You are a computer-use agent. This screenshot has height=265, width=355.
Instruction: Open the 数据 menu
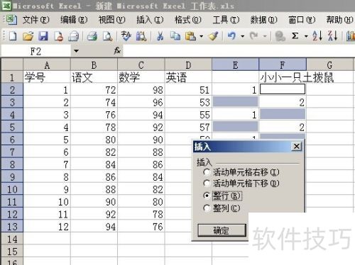263,20
